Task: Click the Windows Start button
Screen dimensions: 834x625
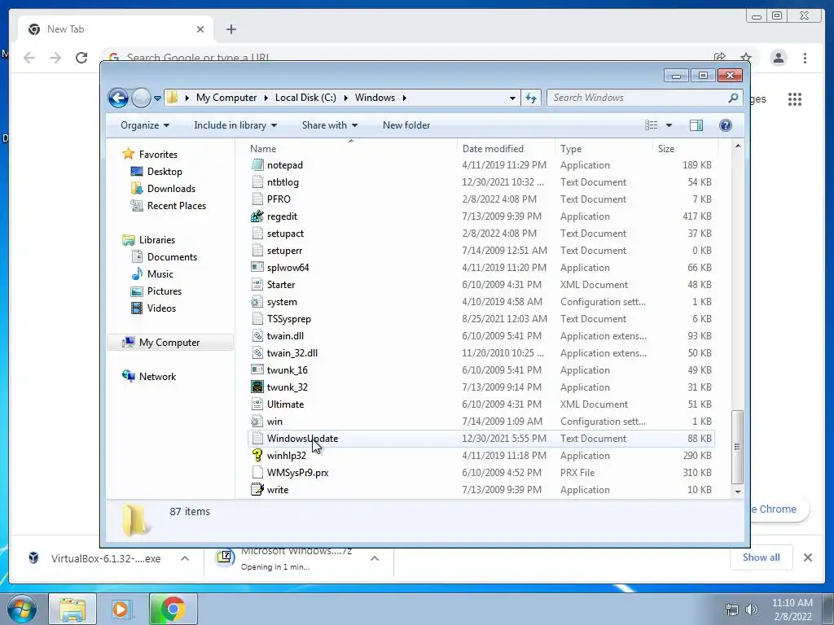Action: pyautogui.click(x=22, y=609)
